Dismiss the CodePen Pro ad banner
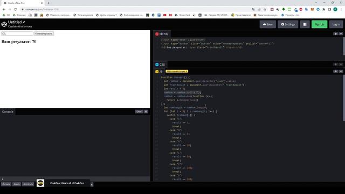Viewport: 345px width, 194px height. click(92, 184)
